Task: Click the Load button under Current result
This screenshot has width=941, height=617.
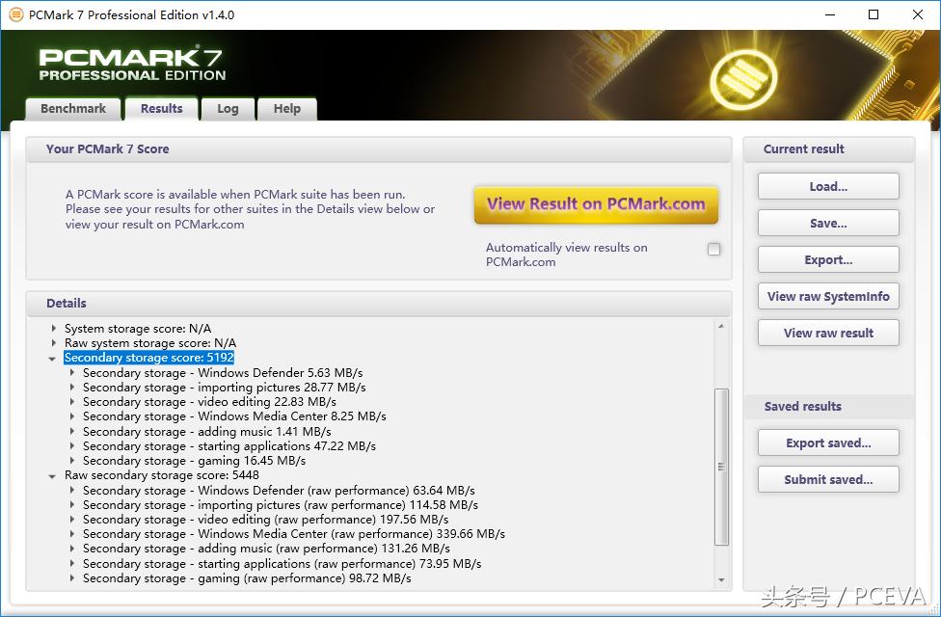Action: pyautogui.click(x=827, y=186)
